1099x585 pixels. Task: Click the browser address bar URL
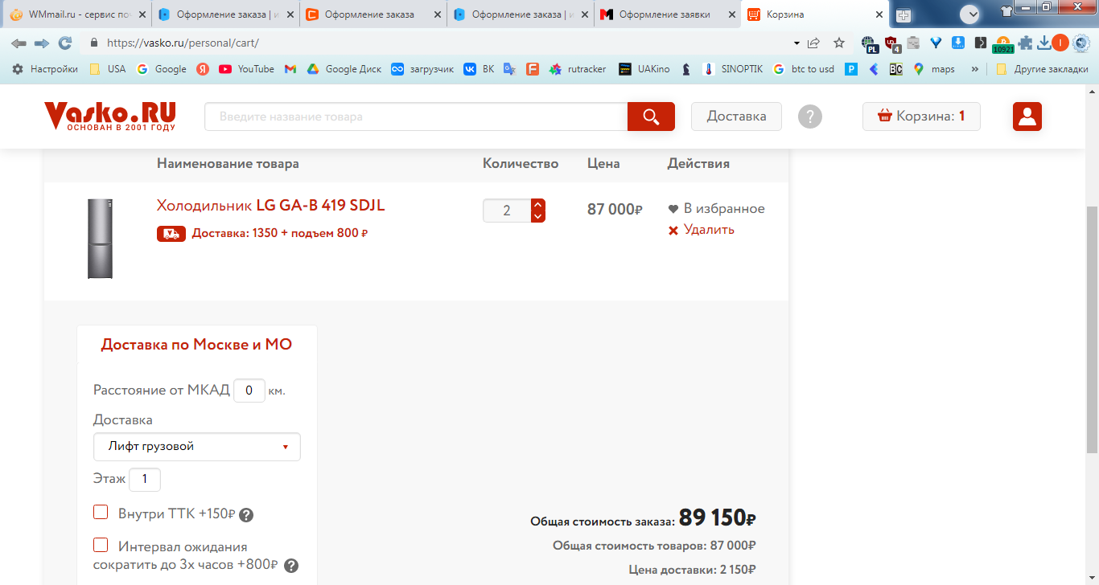pos(183,43)
